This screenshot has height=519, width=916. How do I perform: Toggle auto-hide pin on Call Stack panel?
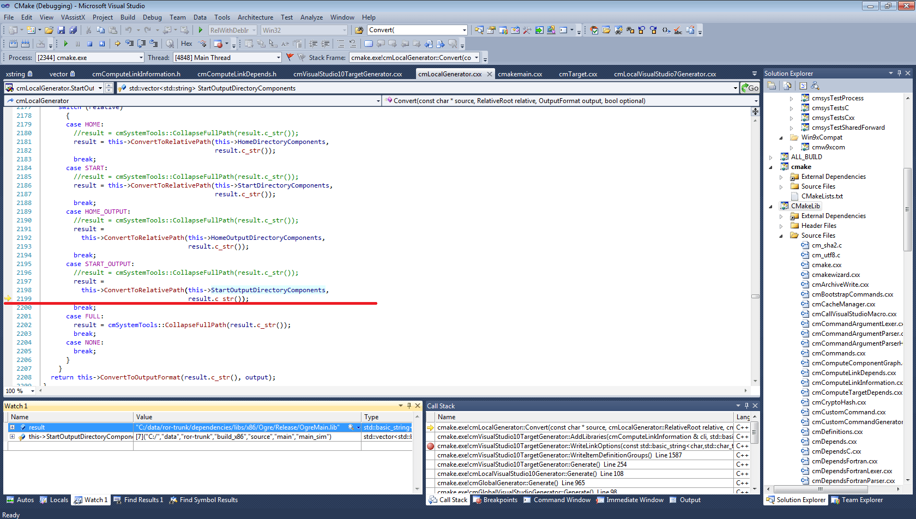[746, 406]
